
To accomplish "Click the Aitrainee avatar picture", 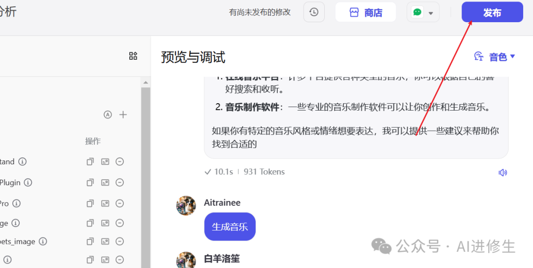I will tap(186, 205).
